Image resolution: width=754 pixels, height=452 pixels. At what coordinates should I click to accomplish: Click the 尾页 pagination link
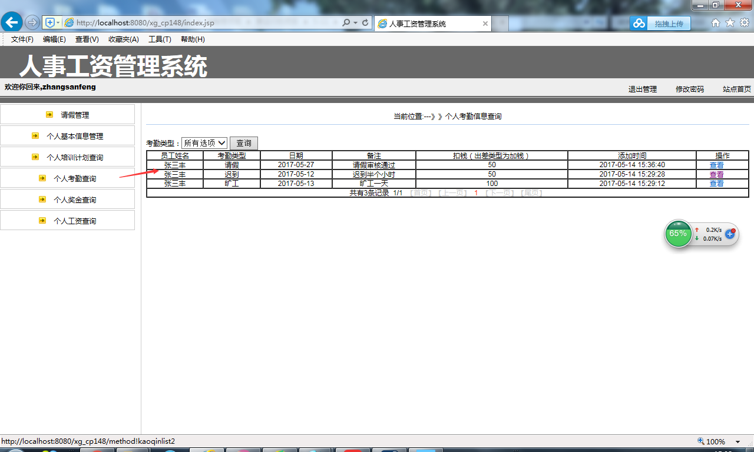(x=531, y=193)
